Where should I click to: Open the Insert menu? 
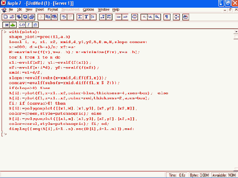(40, 10)
